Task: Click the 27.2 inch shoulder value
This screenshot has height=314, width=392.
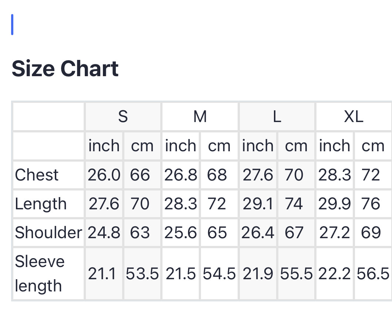Action: tap(335, 233)
